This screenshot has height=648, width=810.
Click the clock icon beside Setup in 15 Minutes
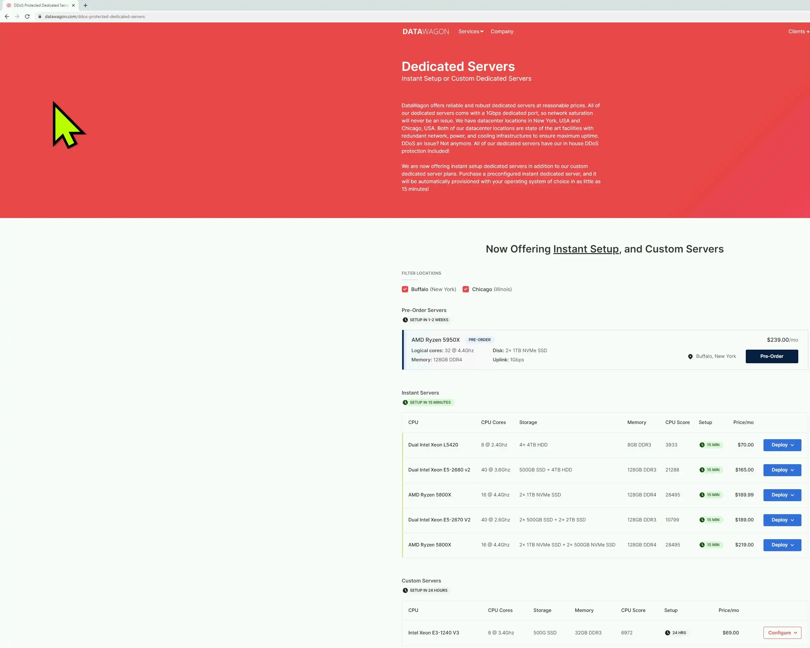click(405, 402)
